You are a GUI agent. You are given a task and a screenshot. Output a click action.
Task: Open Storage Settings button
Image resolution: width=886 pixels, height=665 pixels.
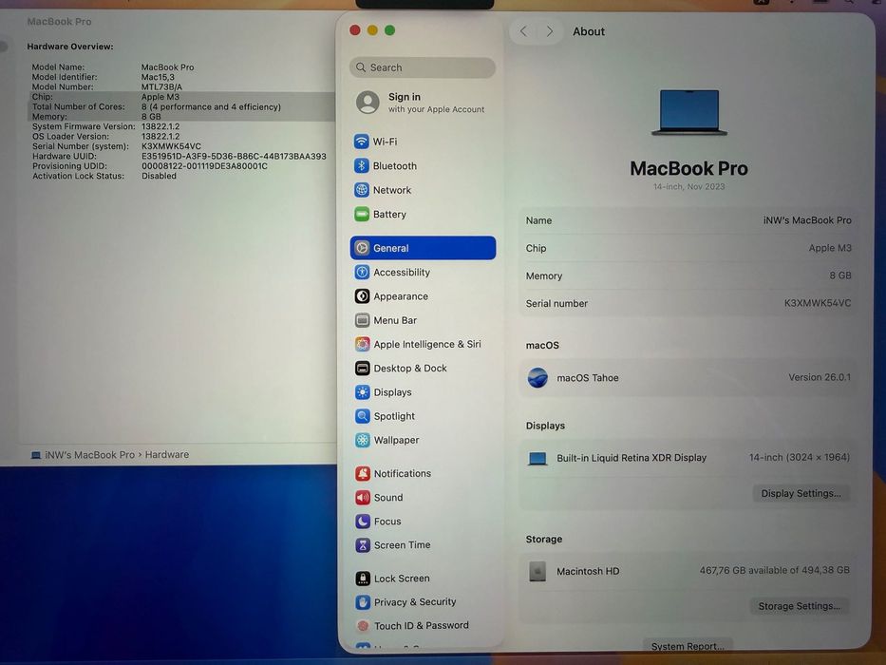(x=799, y=606)
